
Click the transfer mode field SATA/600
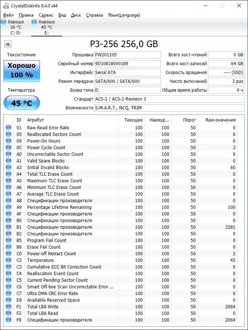(x=128, y=81)
